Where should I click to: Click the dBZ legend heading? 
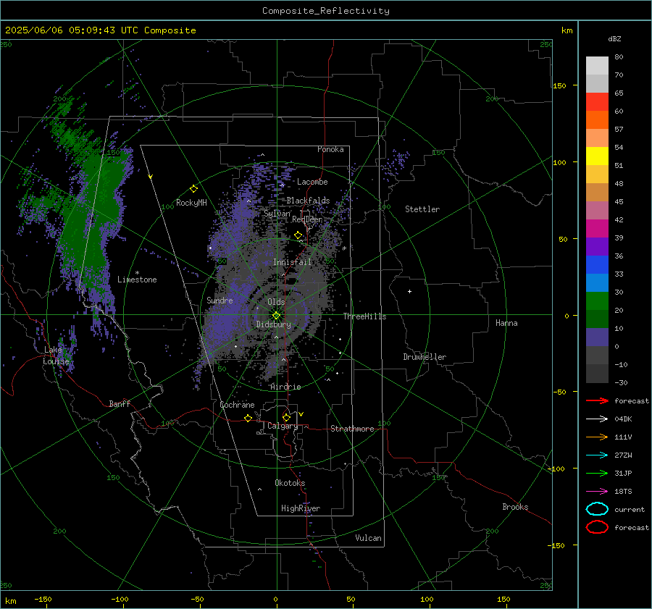(614, 38)
